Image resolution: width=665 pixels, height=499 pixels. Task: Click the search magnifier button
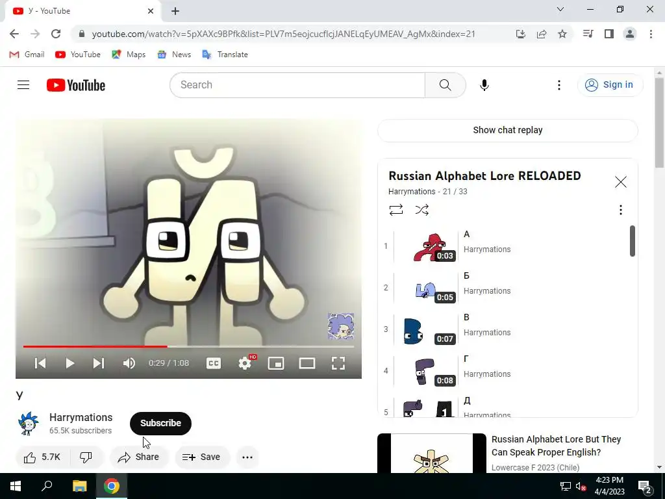(x=445, y=85)
